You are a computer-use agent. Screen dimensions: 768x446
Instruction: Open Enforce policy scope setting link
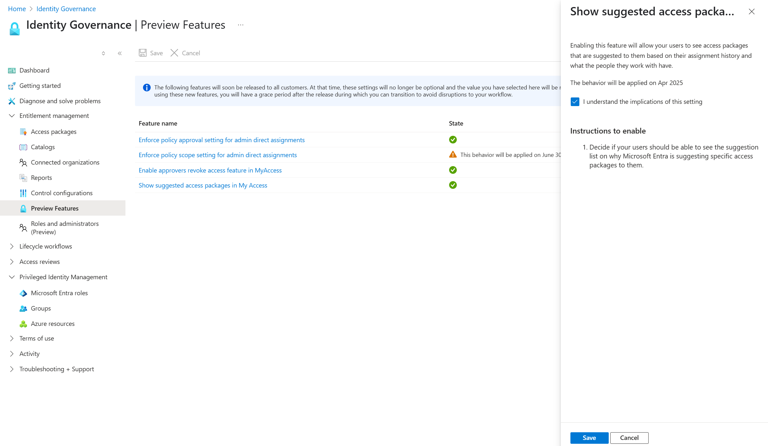point(218,155)
